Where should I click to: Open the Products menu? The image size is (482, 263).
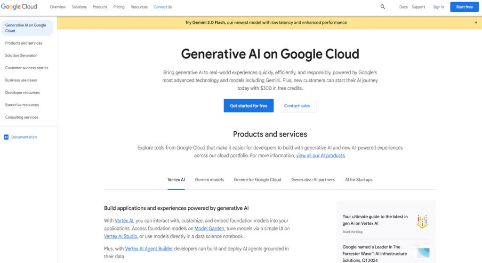point(100,7)
